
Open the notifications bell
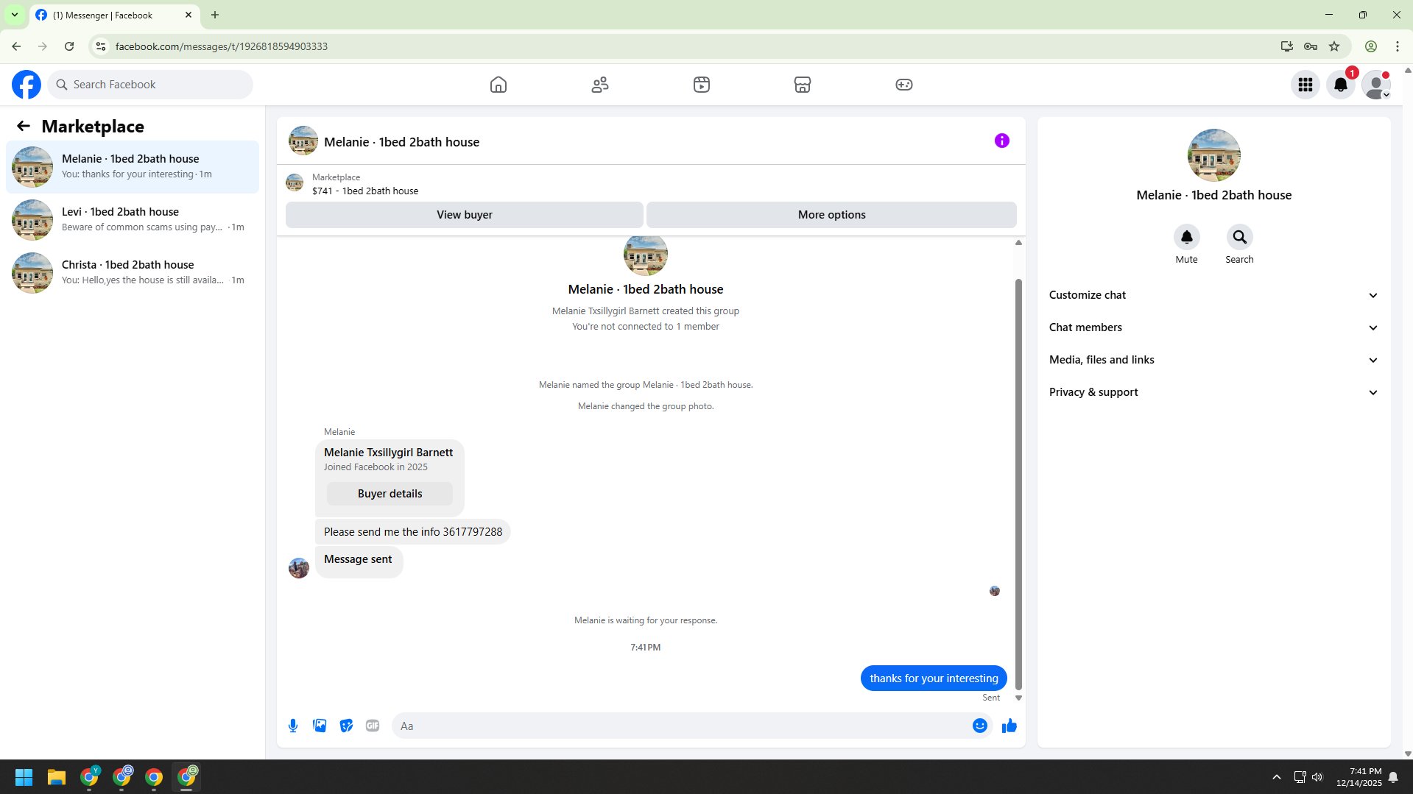coord(1341,85)
